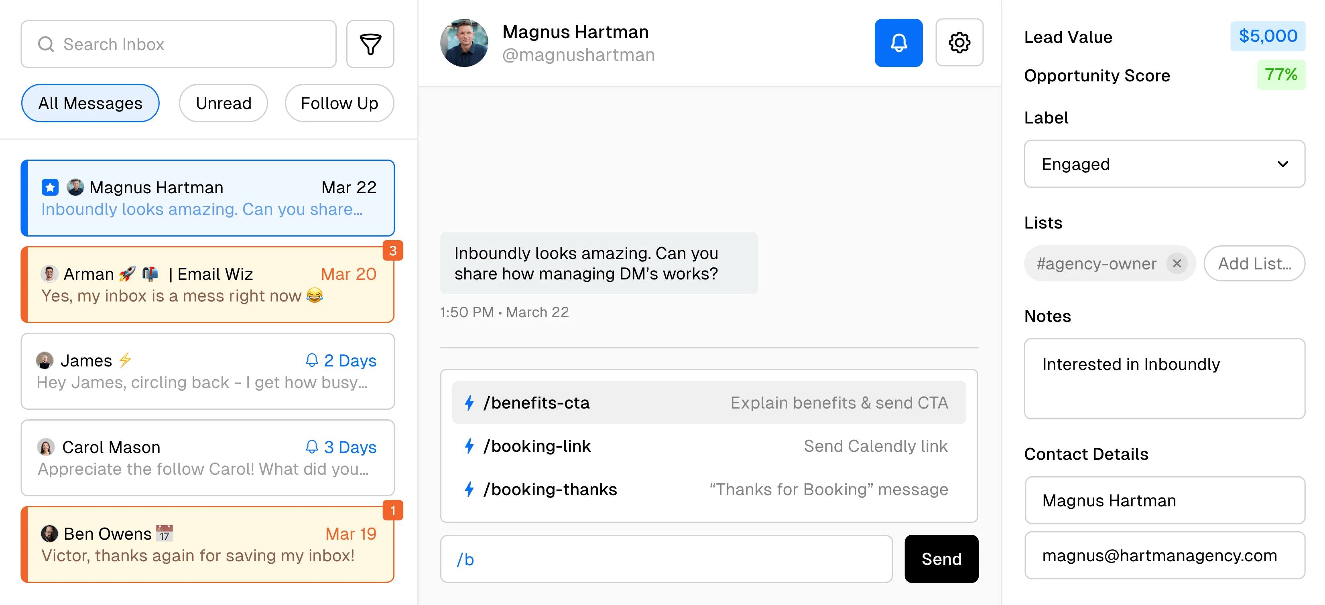Edit the Magnus Hartman contact name field
The height and width of the screenshot is (605, 1325).
[x=1164, y=500]
